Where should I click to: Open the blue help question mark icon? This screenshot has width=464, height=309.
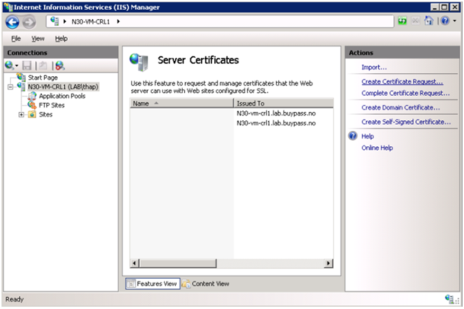[x=445, y=21]
